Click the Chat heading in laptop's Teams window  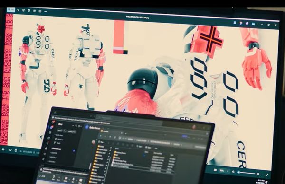pos(60,124)
